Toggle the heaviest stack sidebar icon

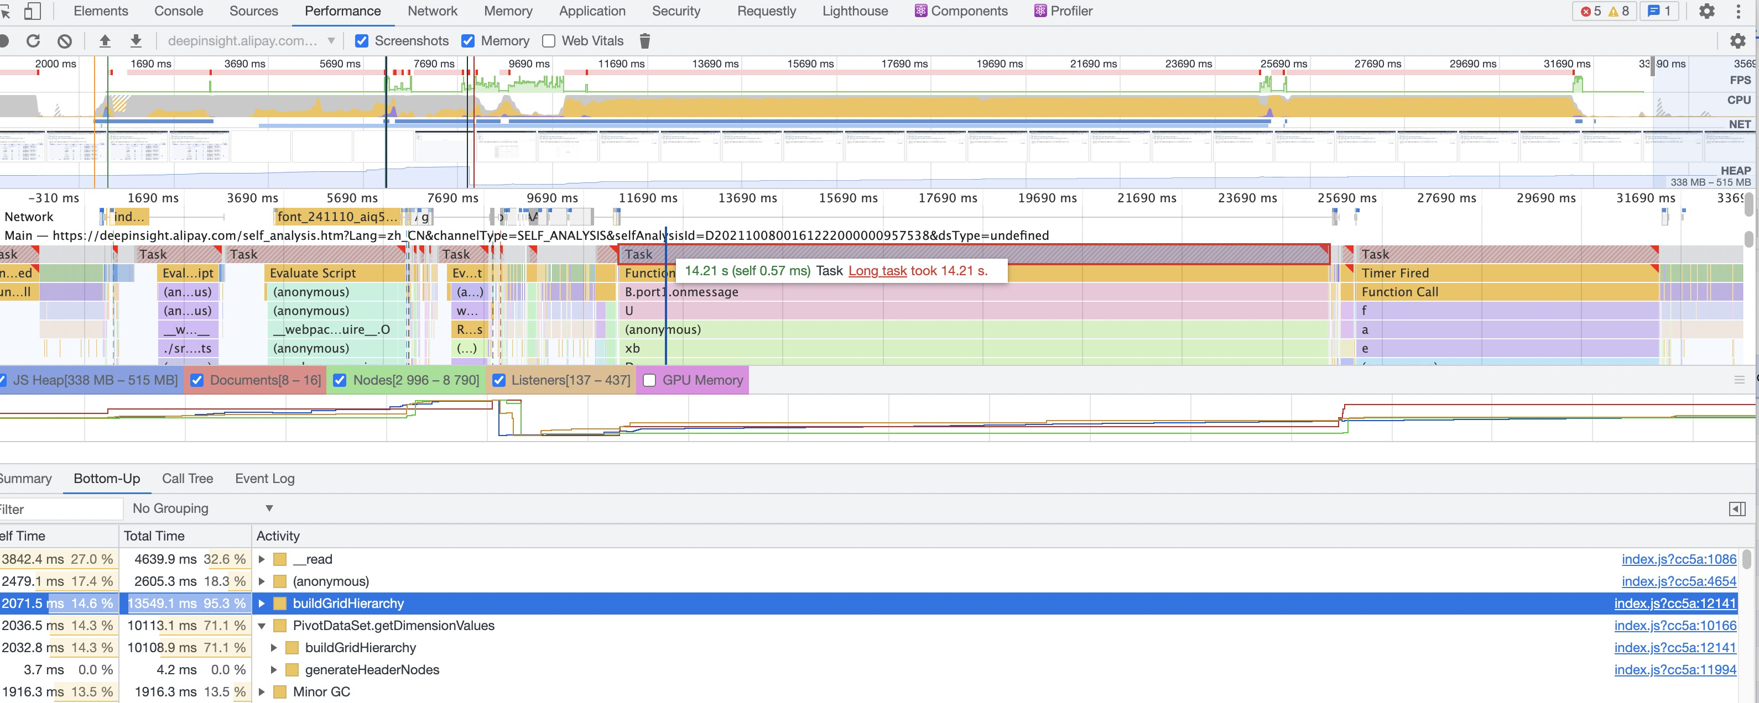1737,508
